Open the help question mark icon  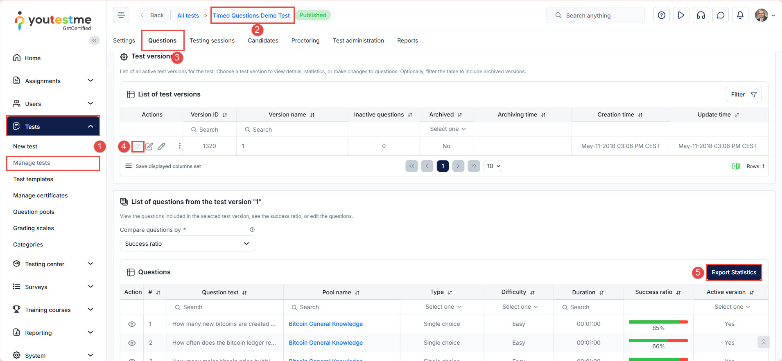pos(661,15)
